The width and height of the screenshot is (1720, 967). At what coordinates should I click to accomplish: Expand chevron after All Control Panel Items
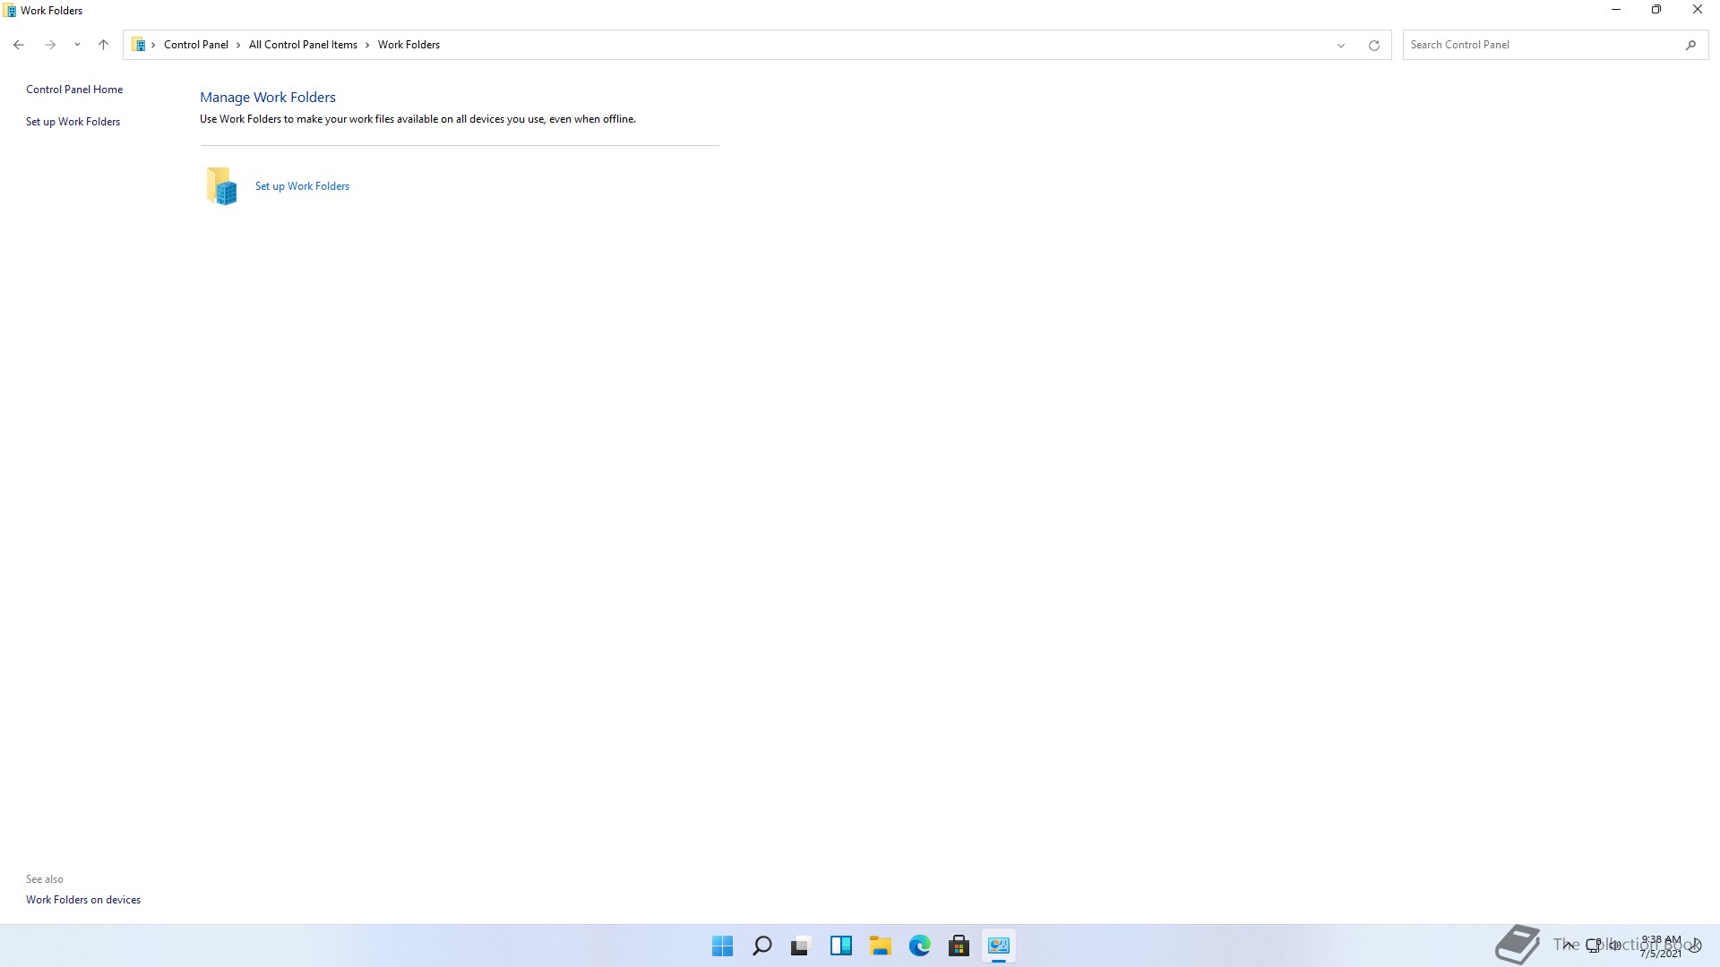(367, 45)
